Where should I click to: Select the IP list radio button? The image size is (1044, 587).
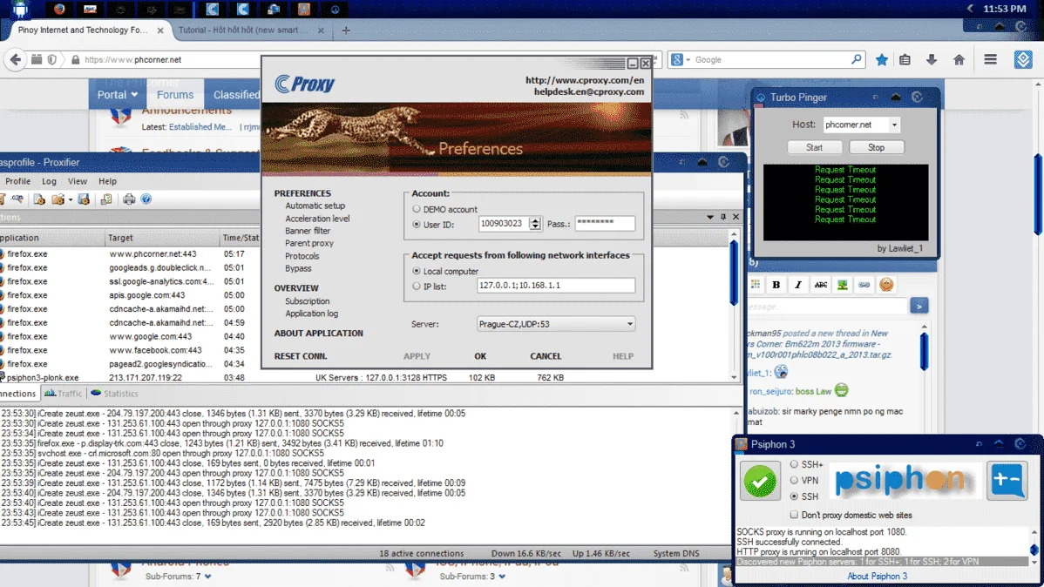pos(417,287)
